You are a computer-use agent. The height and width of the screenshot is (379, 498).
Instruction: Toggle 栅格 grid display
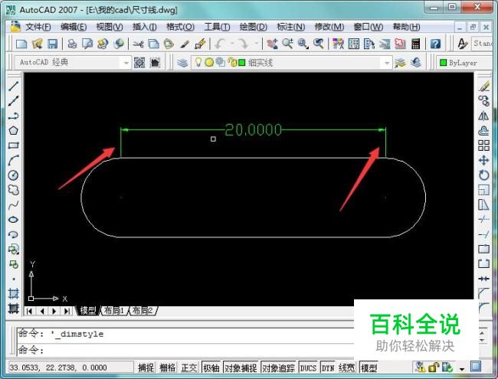pos(167,368)
